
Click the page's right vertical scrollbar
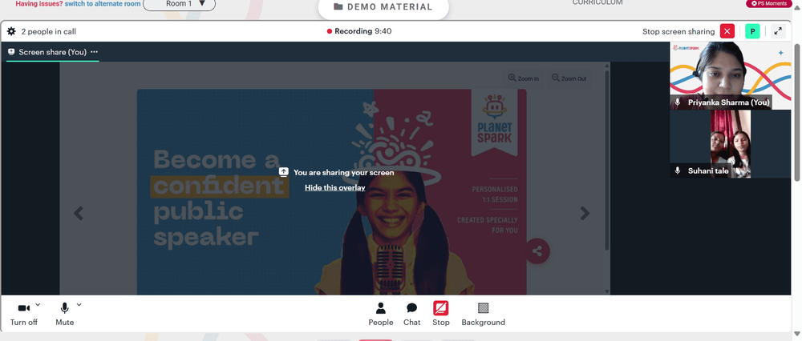(797, 112)
